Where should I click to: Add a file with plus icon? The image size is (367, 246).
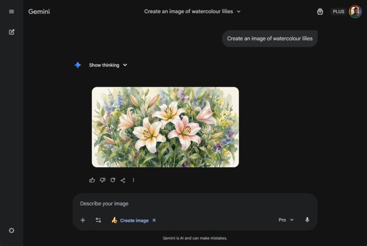83,220
